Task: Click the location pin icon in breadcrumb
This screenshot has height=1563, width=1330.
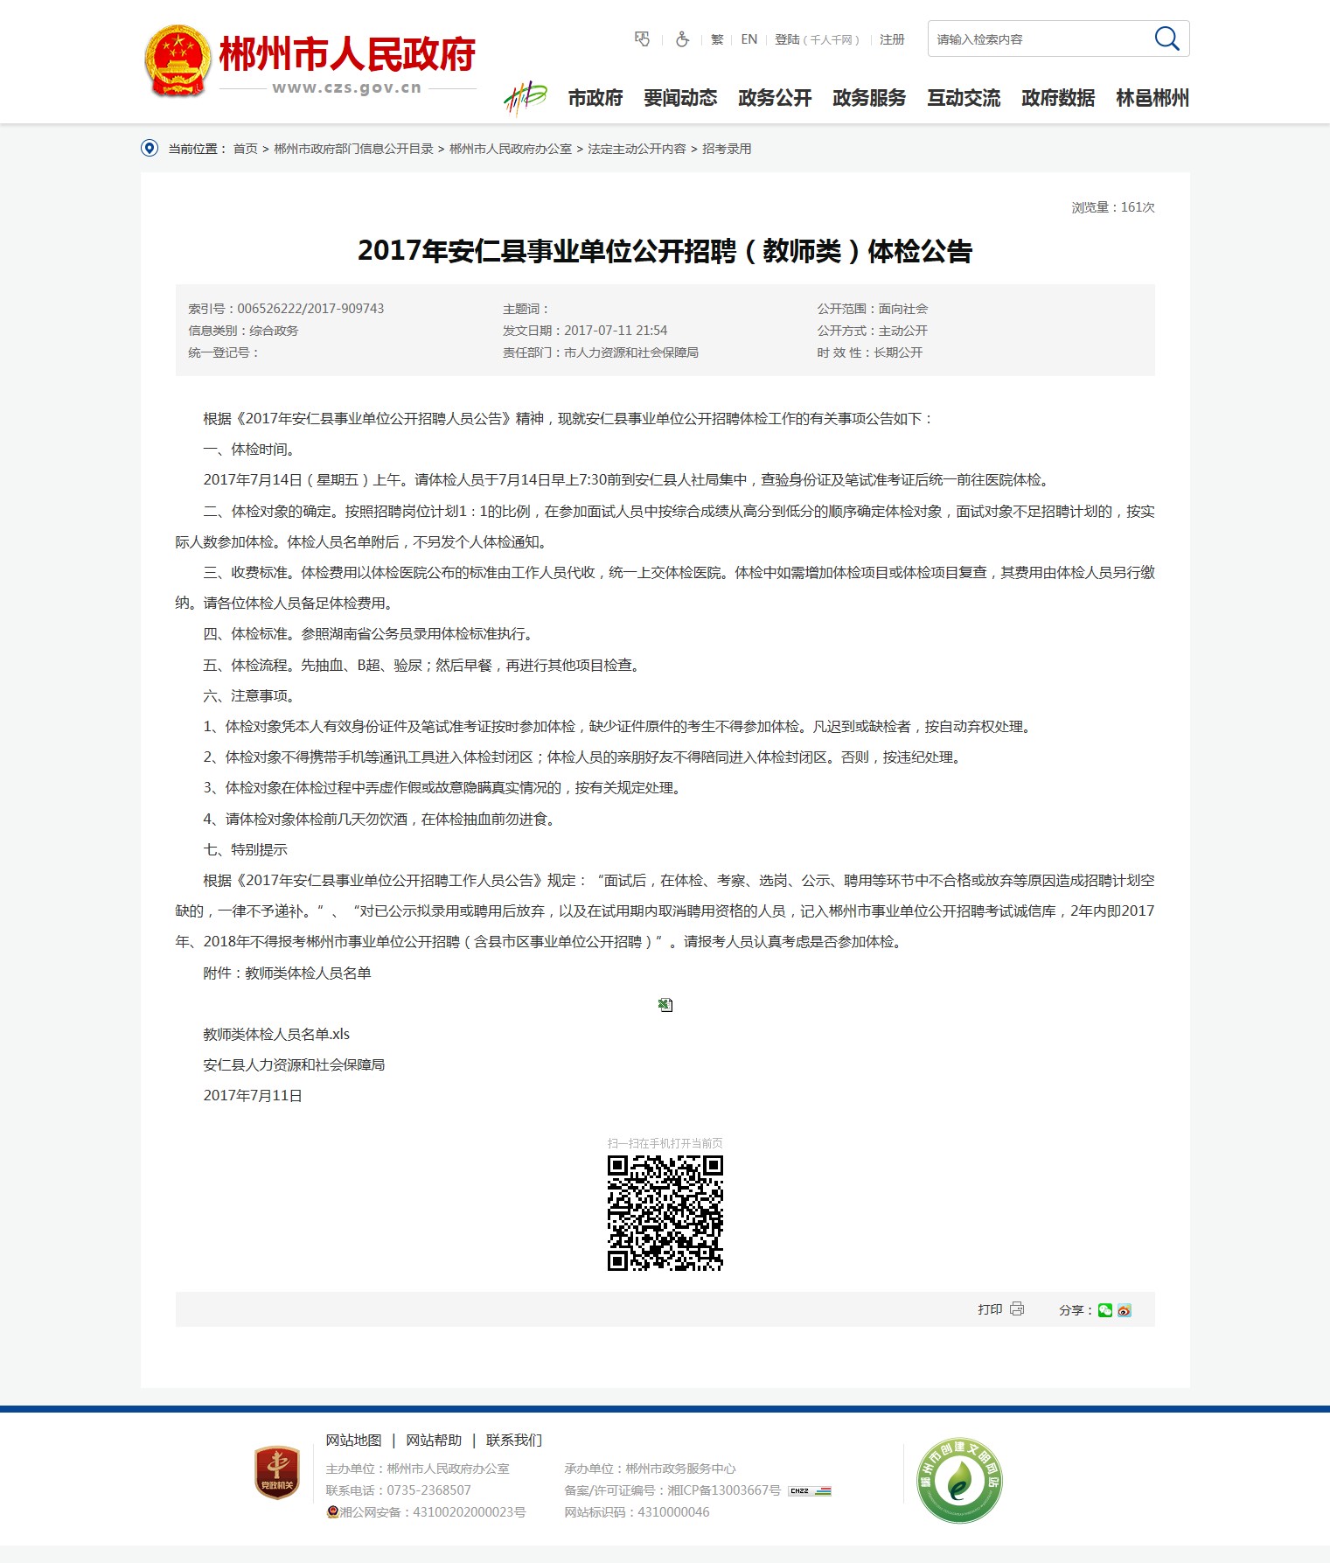Action: point(150,148)
